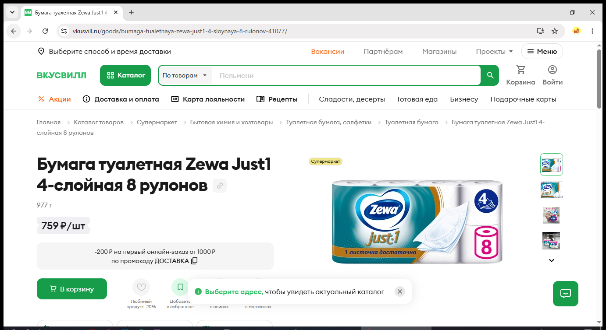Open the Партнёрам link
Screen dimensions: 606x330
click(383, 52)
